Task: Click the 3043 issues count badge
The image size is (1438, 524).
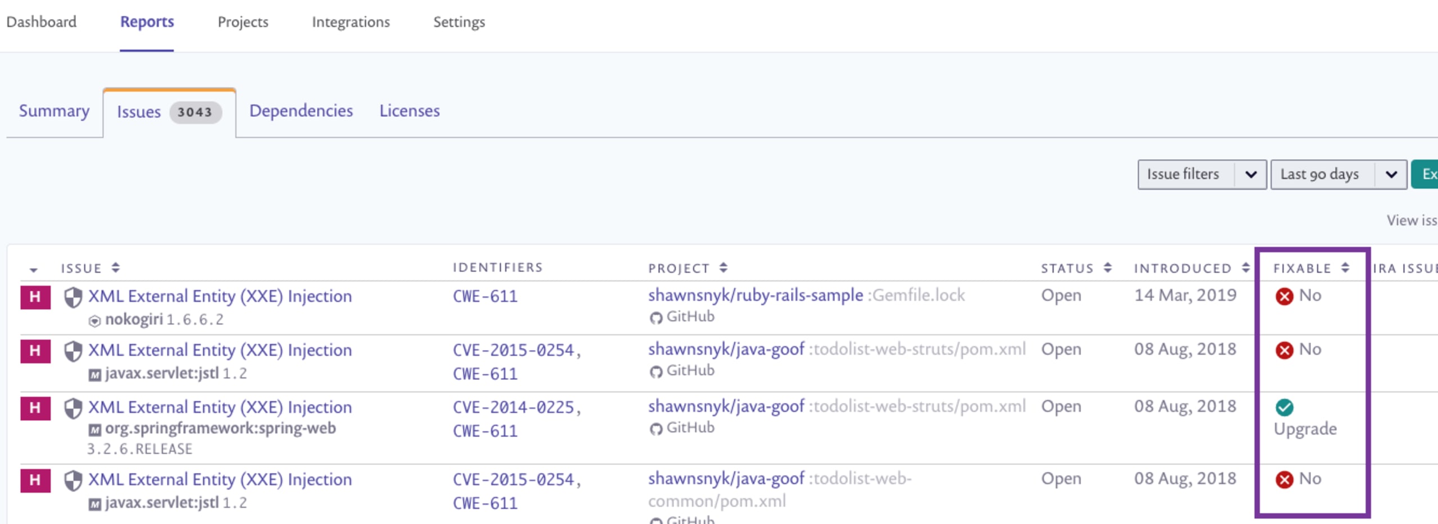Action: [194, 112]
